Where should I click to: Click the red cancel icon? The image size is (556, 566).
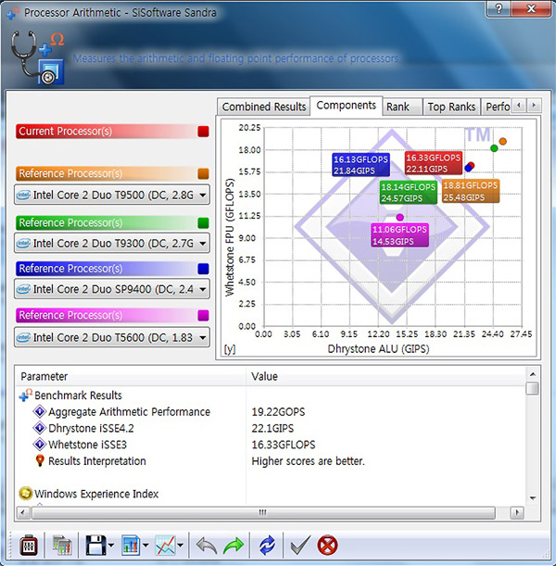click(327, 546)
